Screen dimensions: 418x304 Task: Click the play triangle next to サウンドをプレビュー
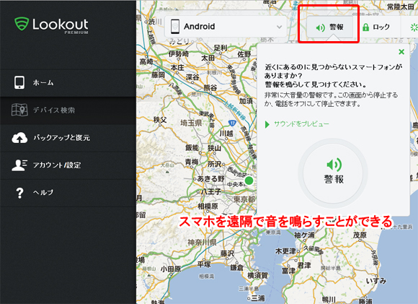(x=267, y=124)
